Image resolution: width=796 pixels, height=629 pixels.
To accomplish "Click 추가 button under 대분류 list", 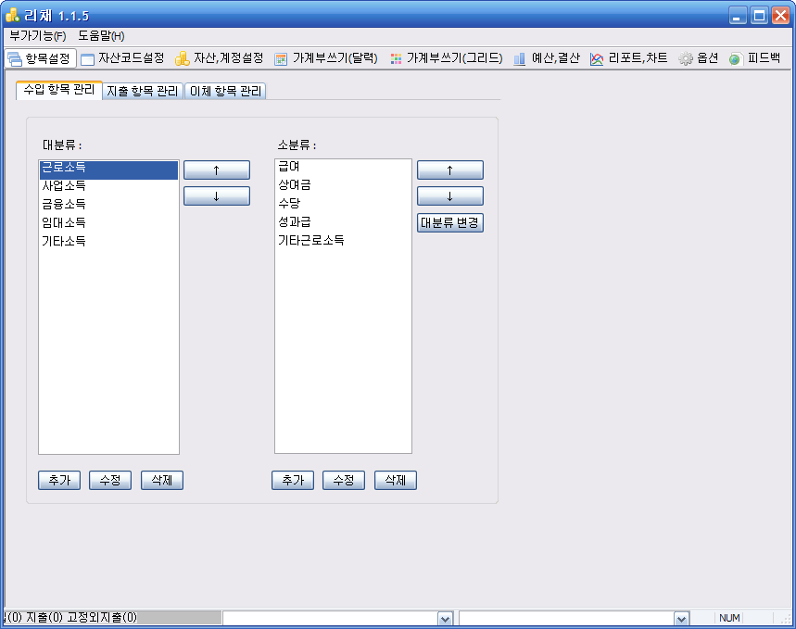I will click(59, 480).
